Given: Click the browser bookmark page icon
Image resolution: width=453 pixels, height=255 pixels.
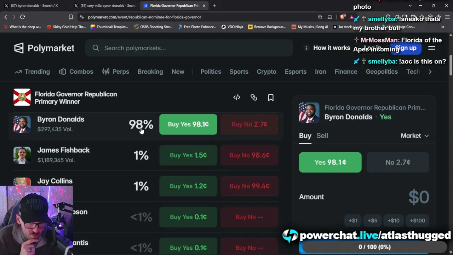Looking at the screenshot, I should pyautogui.click(x=71, y=17).
